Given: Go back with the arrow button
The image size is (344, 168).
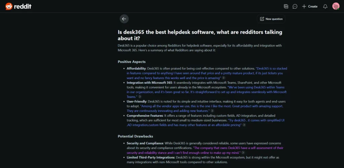Looking at the screenshot, I should click(124, 19).
